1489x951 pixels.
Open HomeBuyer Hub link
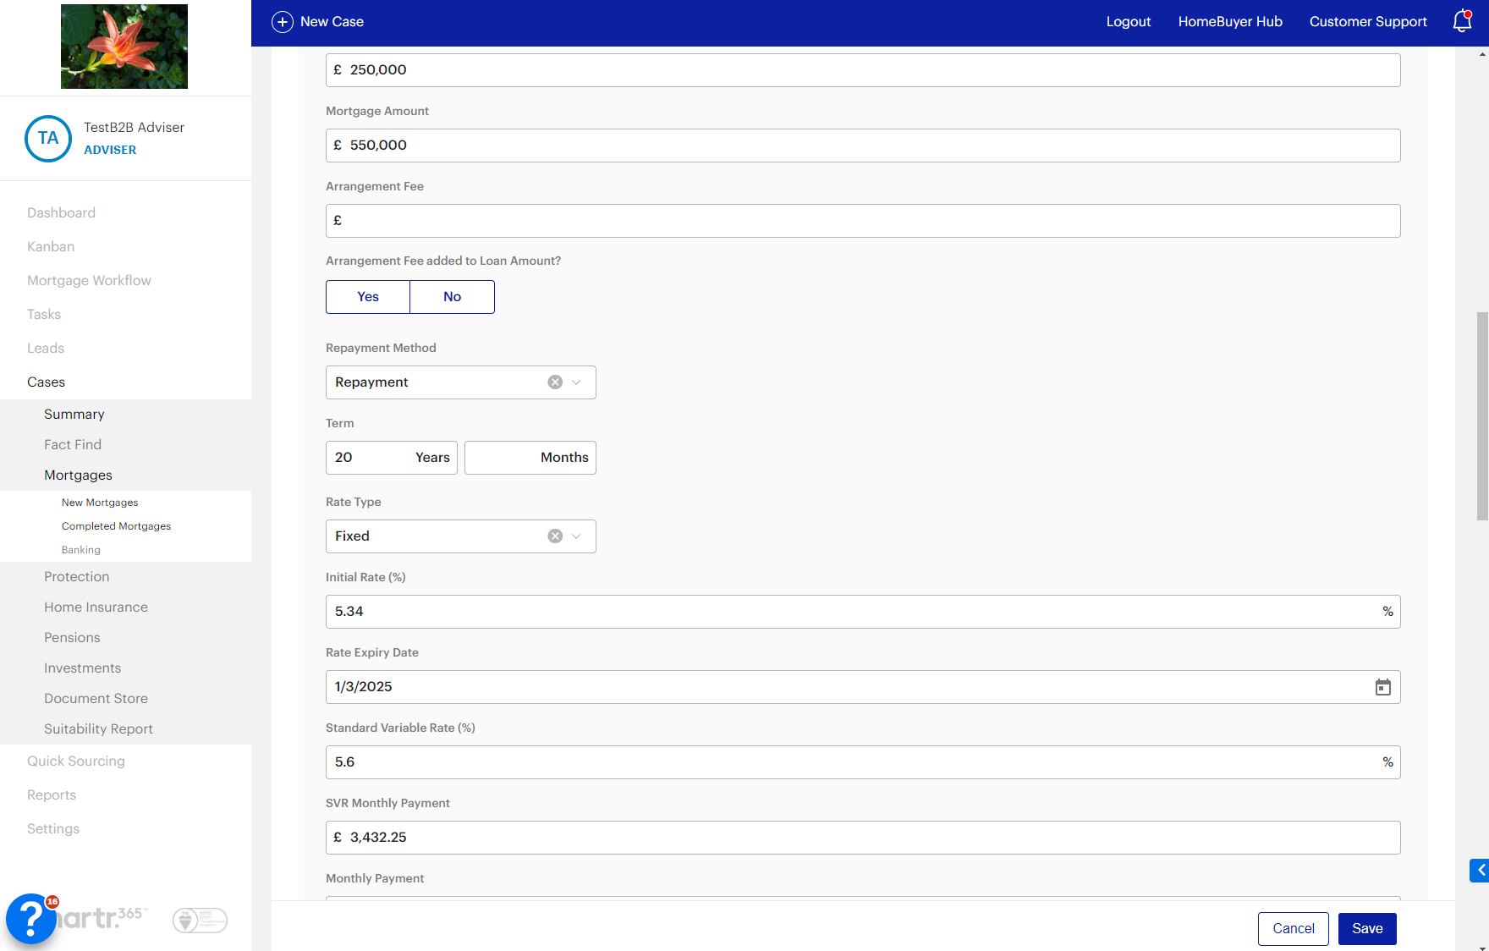(1230, 22)
